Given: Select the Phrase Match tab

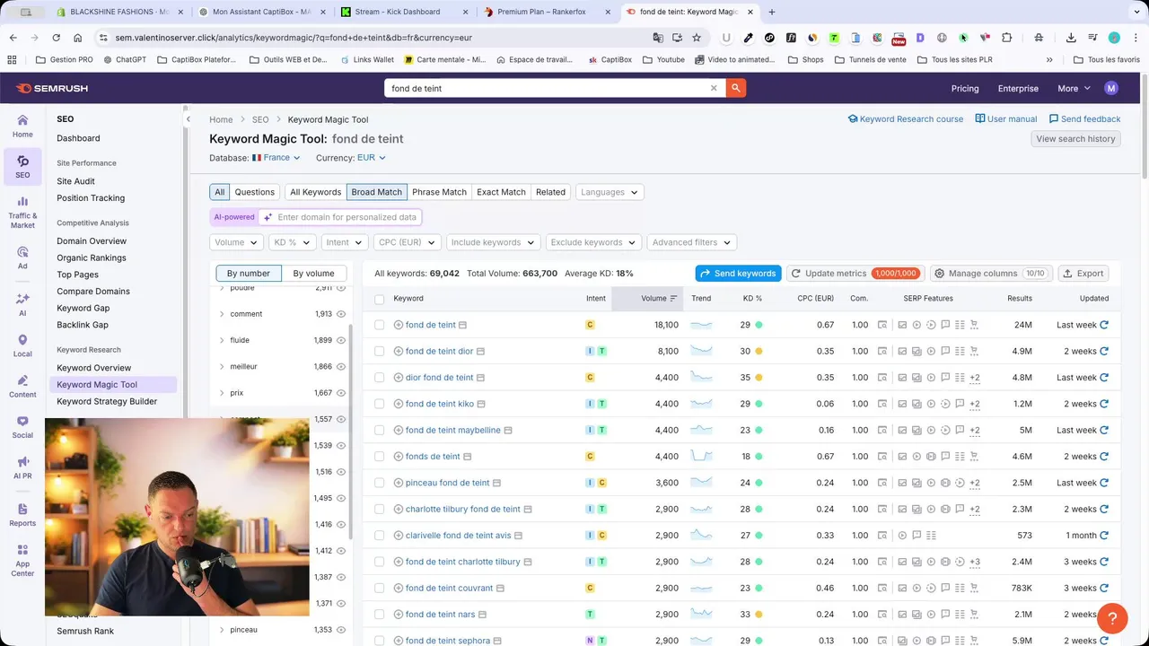Looking at the screenshot, I should (440, 192).
